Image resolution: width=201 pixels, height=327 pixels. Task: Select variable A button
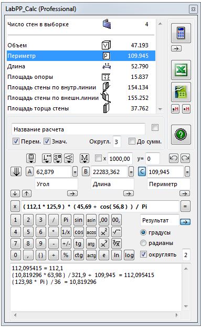click(29, 172)
